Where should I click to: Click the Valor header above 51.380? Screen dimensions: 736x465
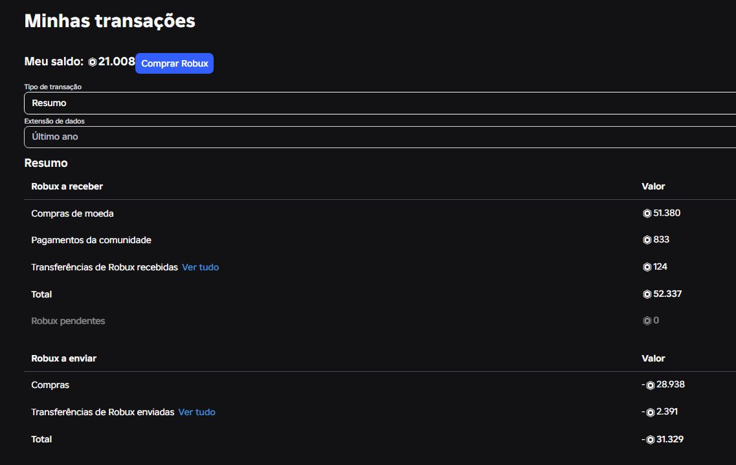pyautogui.click(x=653, y=186)
